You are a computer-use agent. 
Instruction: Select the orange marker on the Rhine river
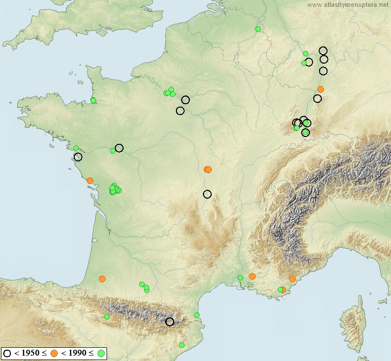[321, 90]
